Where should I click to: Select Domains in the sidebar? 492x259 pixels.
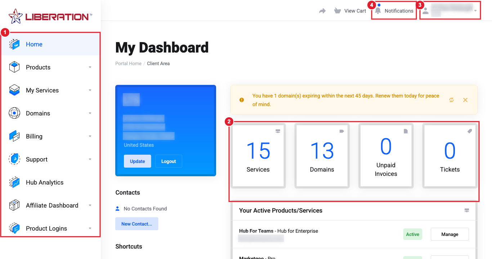(38, 113)
